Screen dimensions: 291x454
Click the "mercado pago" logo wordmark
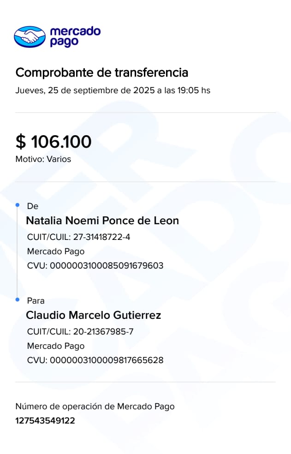pyautogui.click(x=75, y=36)
